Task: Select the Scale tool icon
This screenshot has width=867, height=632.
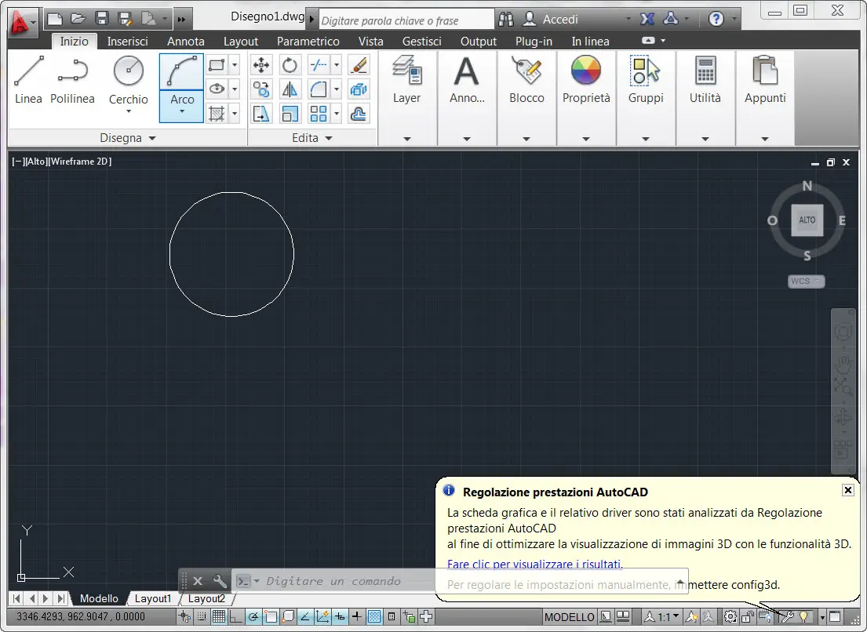Action: [x=290, y=114]
